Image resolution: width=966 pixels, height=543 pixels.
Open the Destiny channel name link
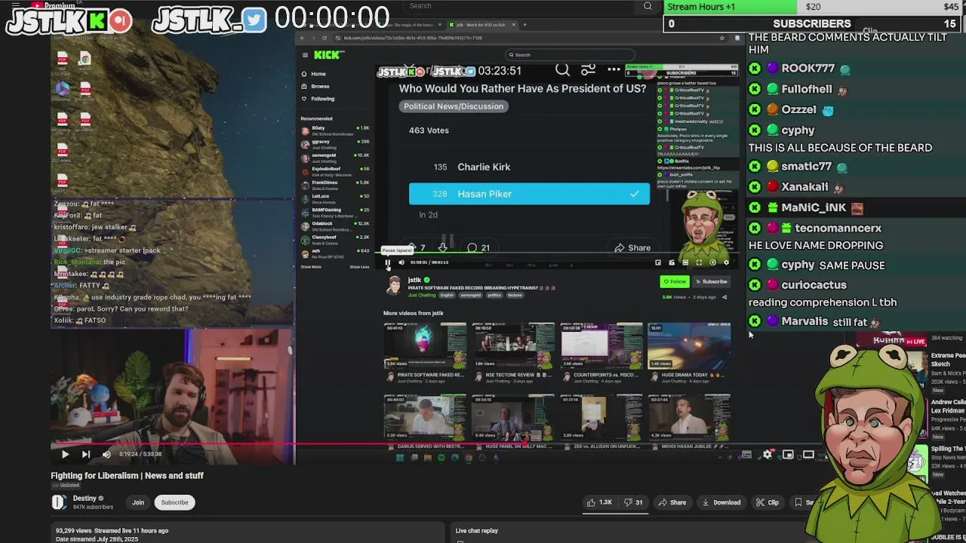(85, 499)
